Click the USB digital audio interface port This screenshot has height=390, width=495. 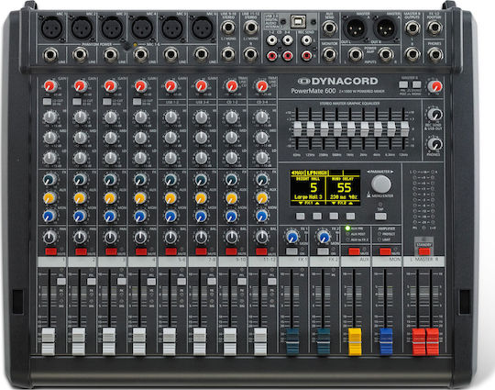(298, 21)
